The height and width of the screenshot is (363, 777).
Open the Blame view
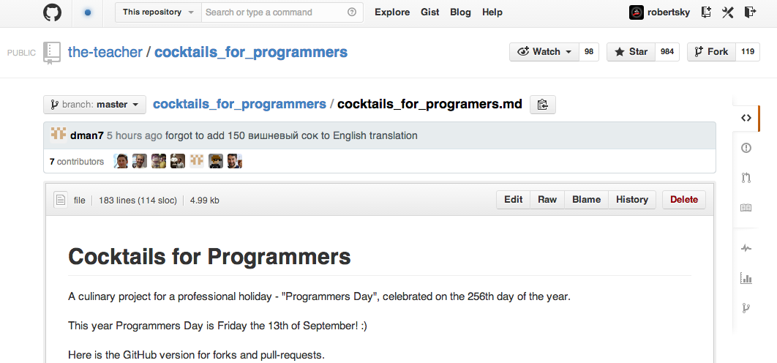[x=586, y=199]
